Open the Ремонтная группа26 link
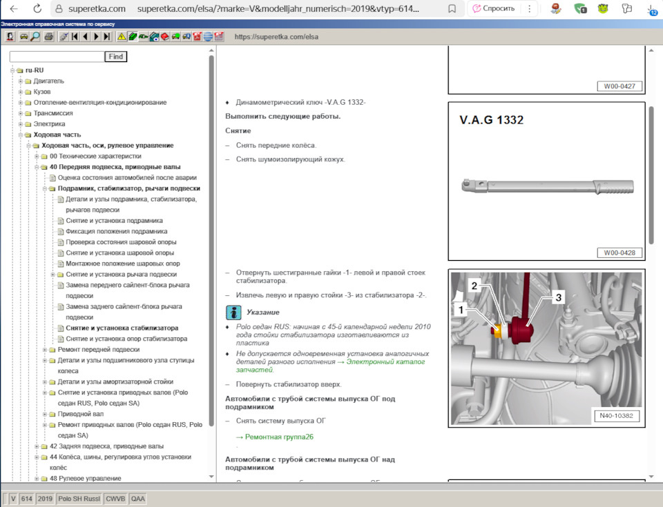 279,437
